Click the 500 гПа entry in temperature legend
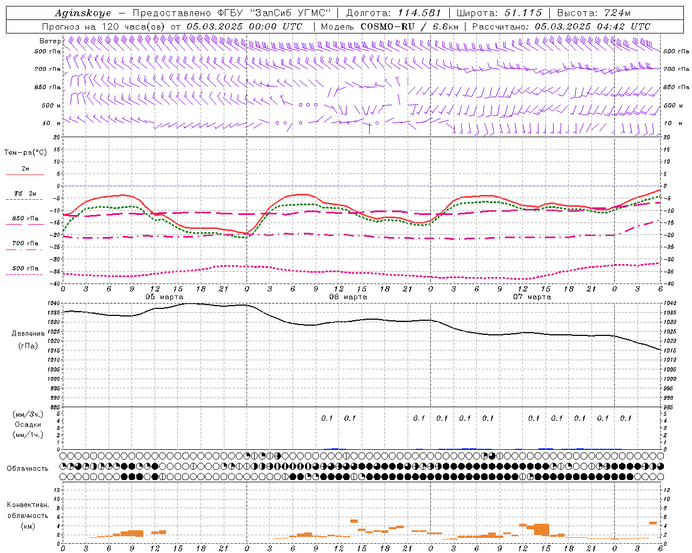 (25, 268)
